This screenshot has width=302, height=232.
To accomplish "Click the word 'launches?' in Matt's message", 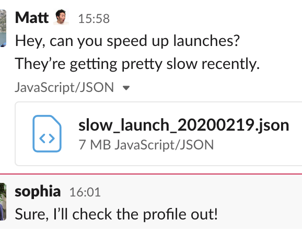I will point(206,41).
